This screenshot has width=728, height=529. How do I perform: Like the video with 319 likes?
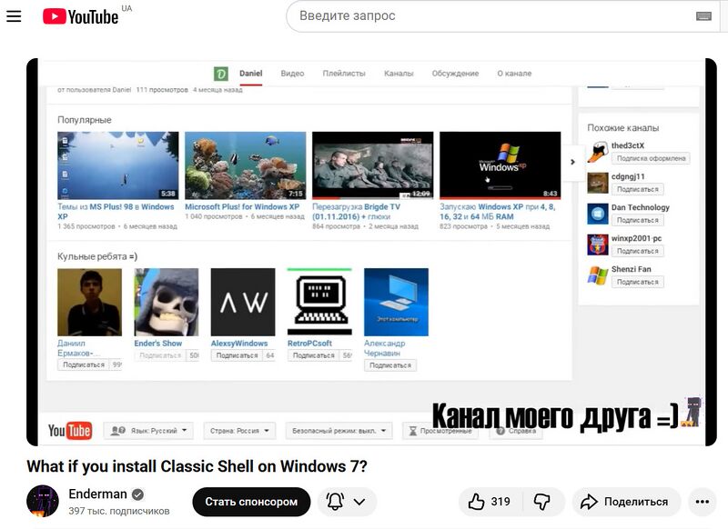[x=490, y=502]
